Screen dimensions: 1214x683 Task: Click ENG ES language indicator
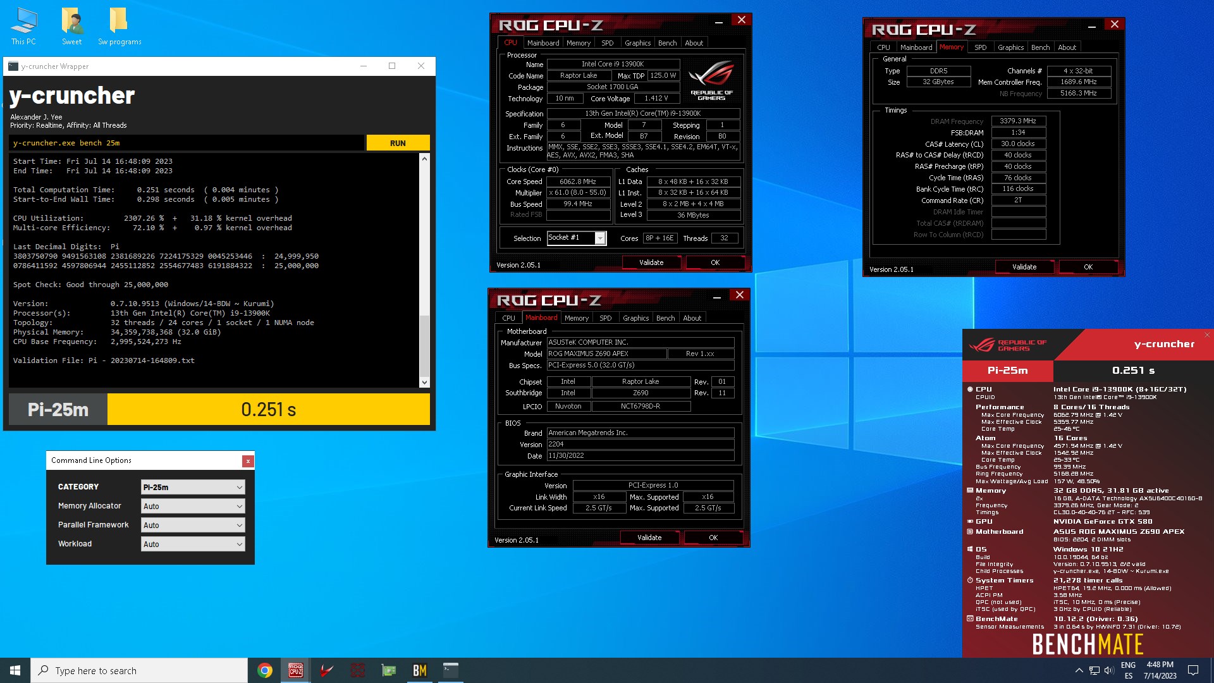click(x=1128, y=670)
